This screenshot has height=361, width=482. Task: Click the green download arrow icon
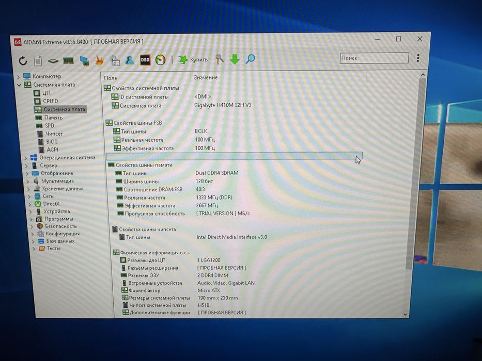(x=235, y=59)
